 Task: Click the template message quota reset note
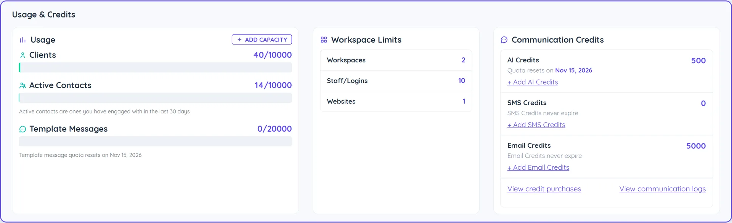pyautogui.click(x=80, y=155)
